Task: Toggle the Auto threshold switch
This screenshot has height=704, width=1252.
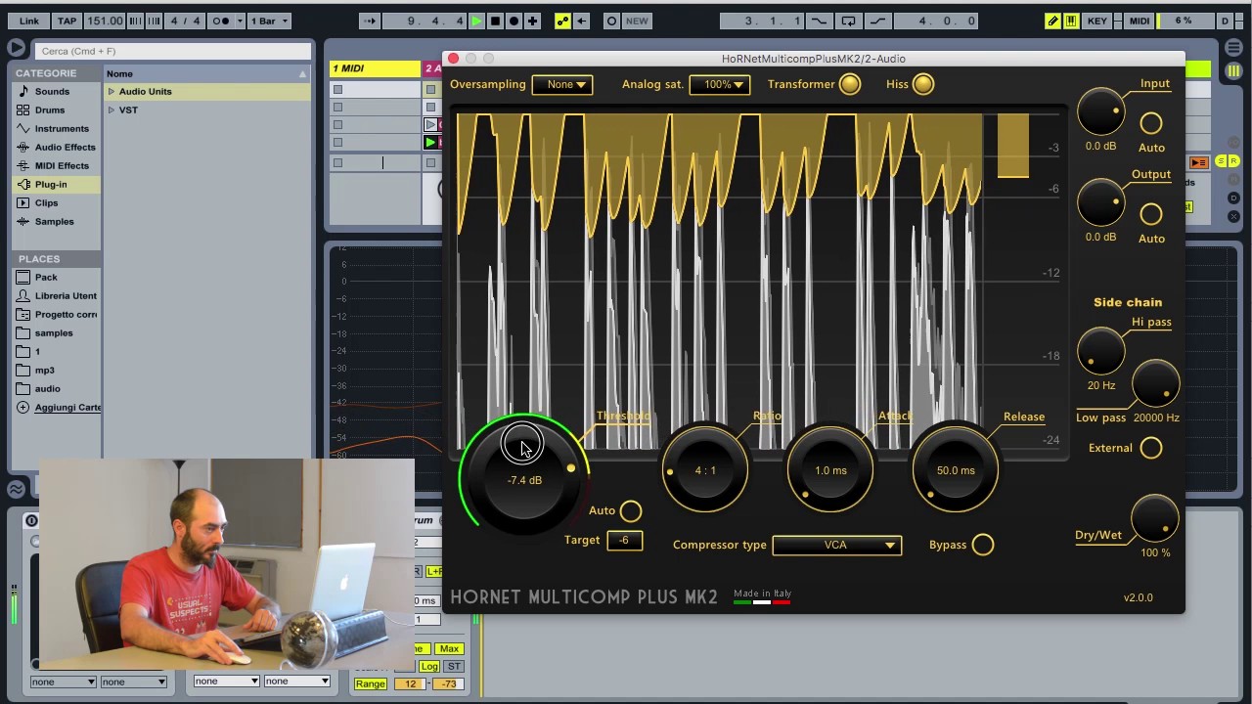Action: point(631,510)
